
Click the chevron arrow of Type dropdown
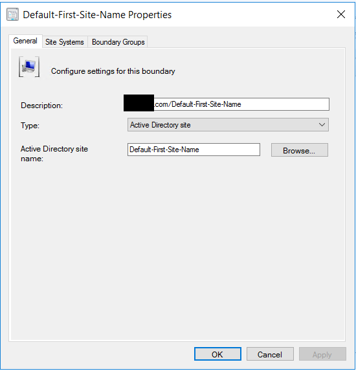point(322,125)
